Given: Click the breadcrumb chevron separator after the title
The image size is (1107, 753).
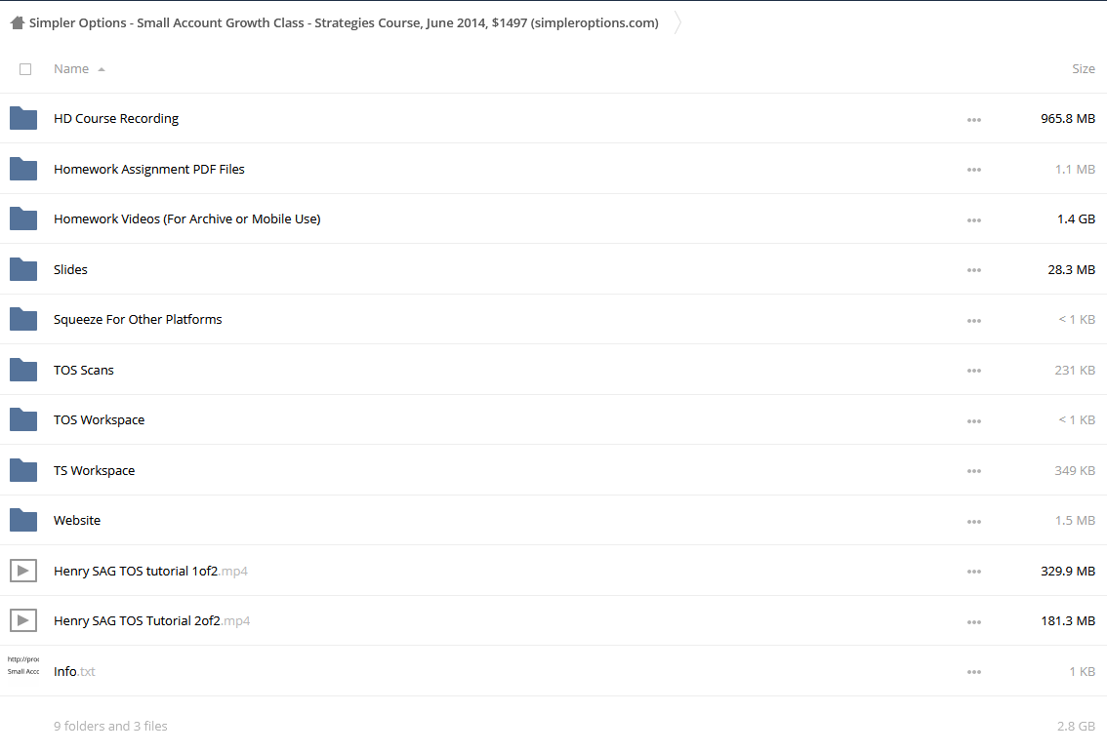Looking at the screenshot, I should (677, 22).
